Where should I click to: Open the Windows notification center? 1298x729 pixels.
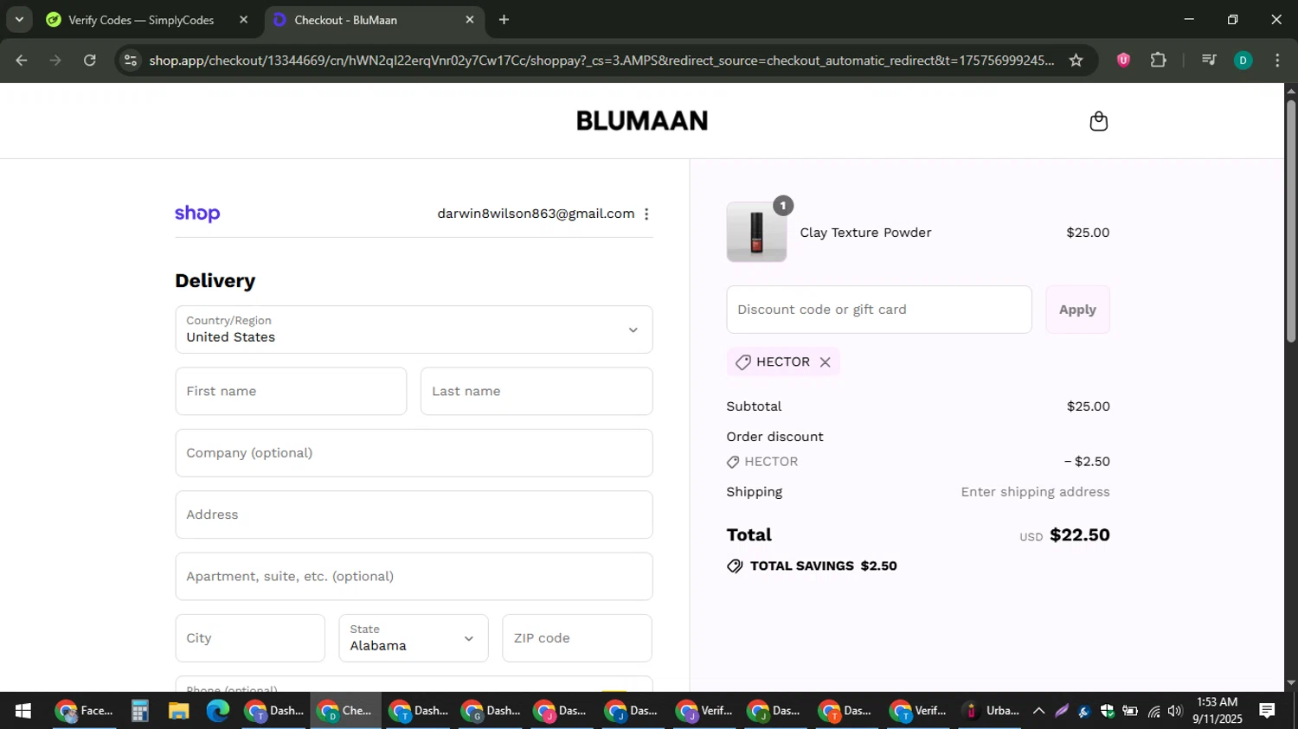point(1267,711)
